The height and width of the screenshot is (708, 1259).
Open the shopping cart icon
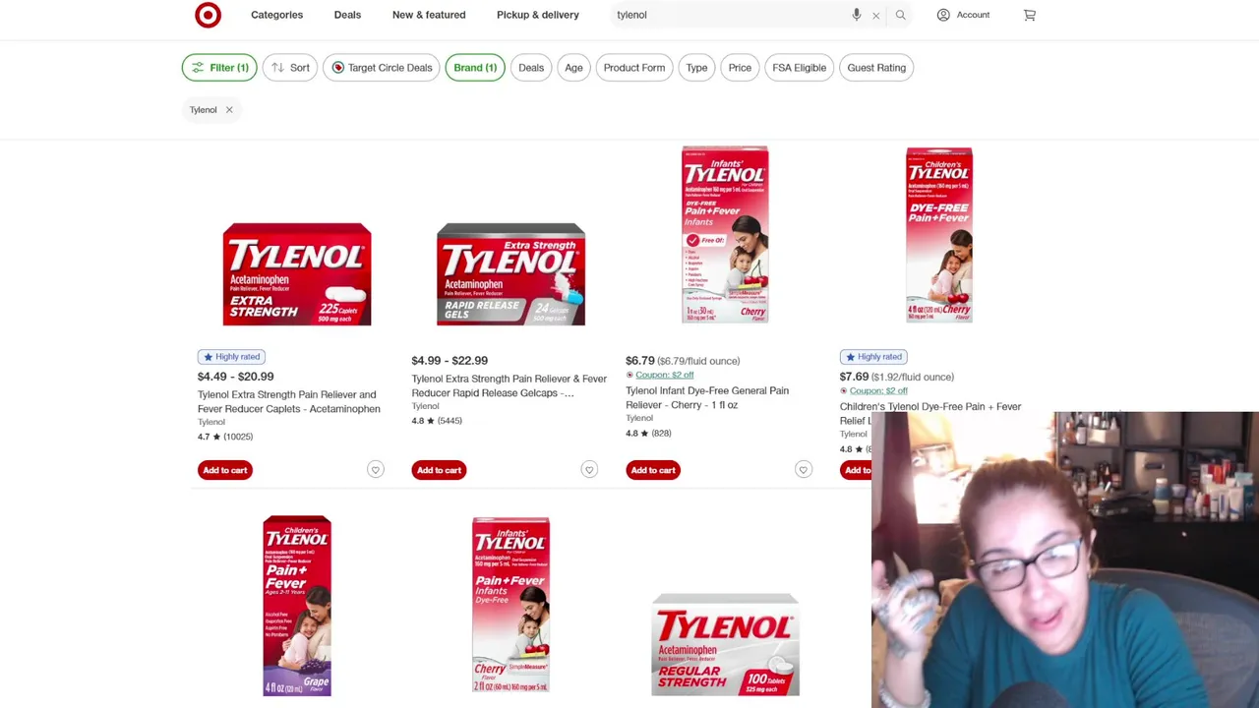pos(1030,15)
